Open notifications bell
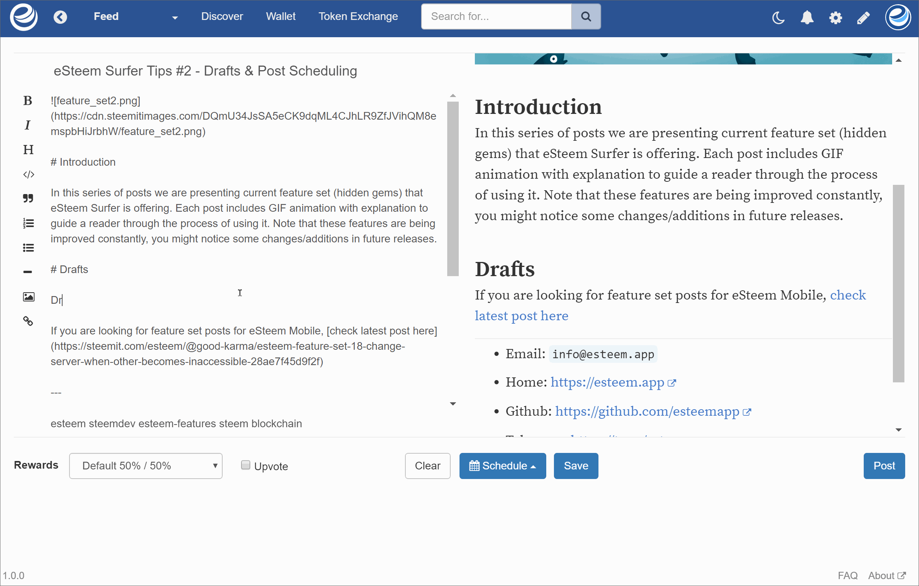Image resolution: width=919 pixels, height=586 pixels. tap(807, 18)
